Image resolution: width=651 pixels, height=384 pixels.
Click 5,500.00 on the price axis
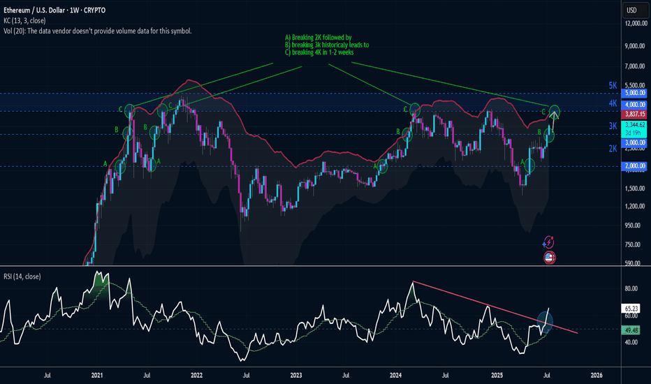click(635, 85)
